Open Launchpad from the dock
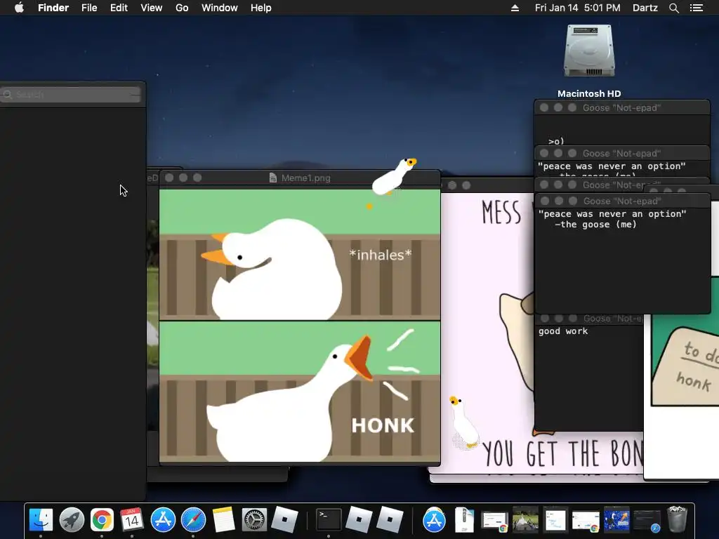 coord(72,520)
